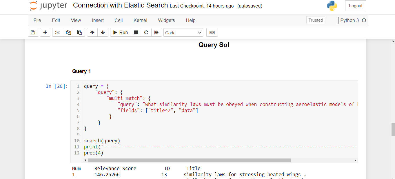Copy the selected cell using the copy icon
Viewport: 395px width, 179px height.
pos(68,32)
